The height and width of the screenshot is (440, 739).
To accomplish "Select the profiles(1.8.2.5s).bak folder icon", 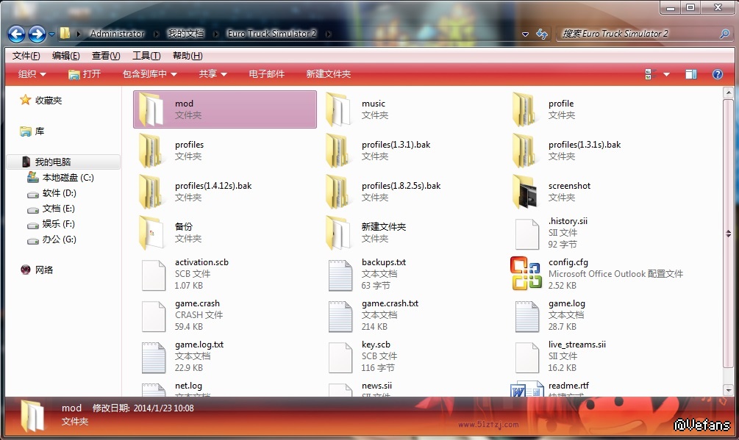I will pyautogui.click(x=338, y=192).
